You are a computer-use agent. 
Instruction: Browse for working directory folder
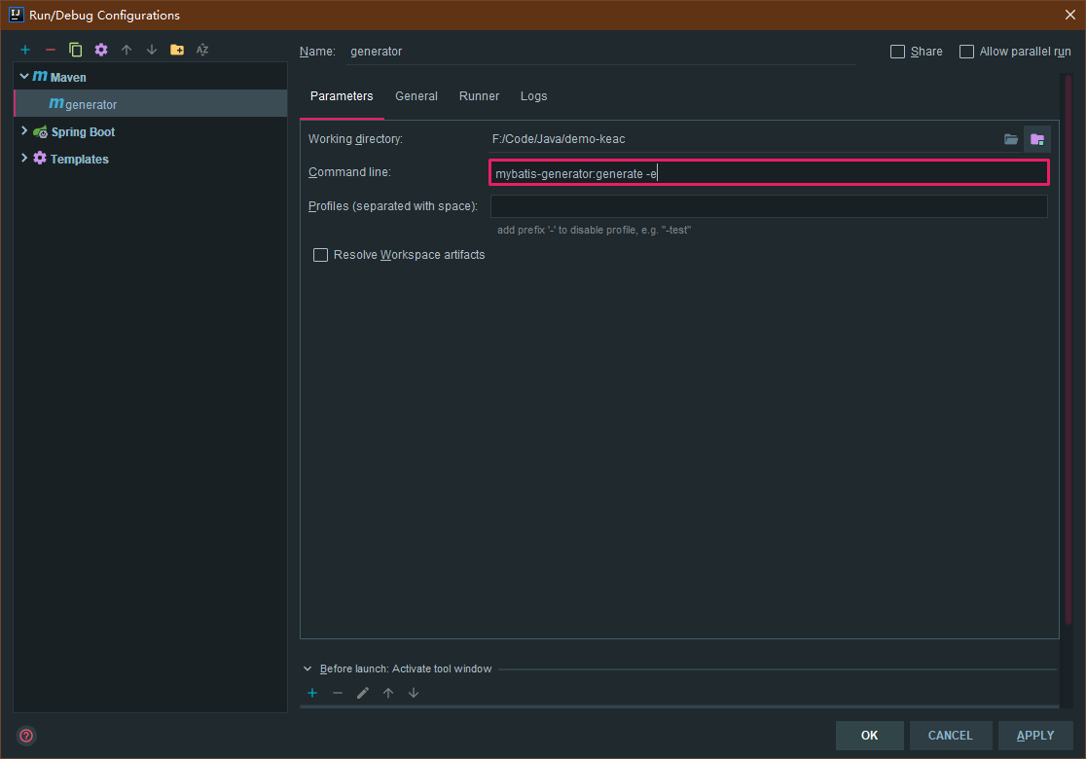tap(1011, 139)
